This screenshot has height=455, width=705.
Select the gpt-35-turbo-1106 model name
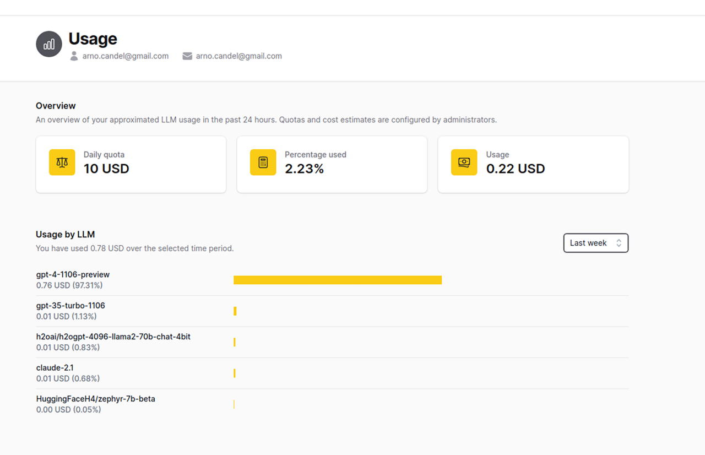coord(70,305)
